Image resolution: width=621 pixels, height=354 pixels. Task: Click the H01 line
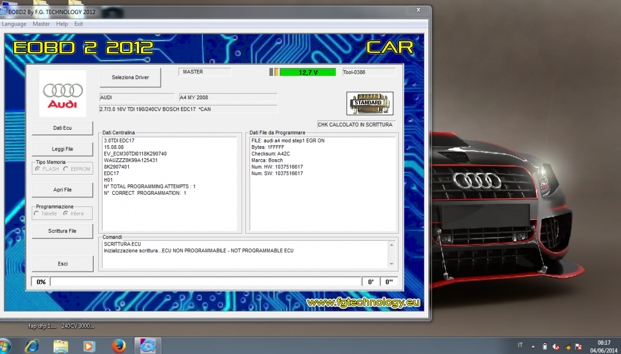(x=108, y=180)
